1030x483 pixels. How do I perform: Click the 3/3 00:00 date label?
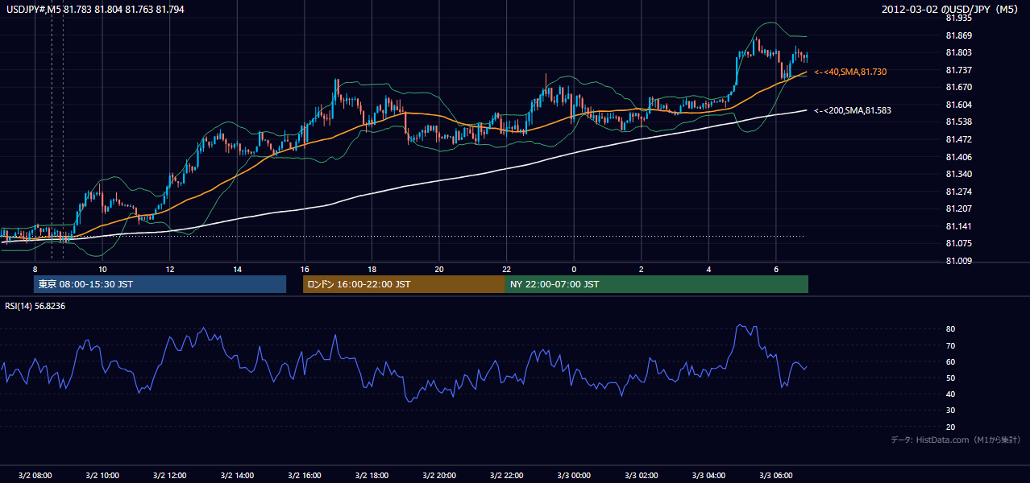(x=574, y=476)
